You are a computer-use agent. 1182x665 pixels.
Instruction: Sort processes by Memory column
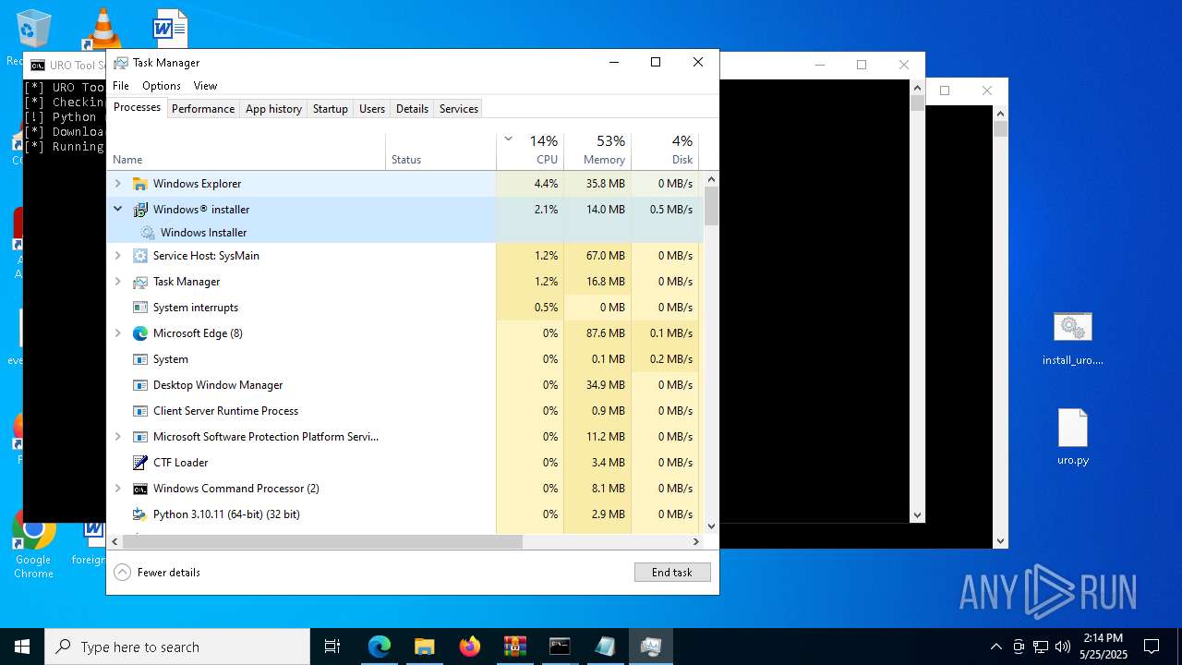[597, 151]
